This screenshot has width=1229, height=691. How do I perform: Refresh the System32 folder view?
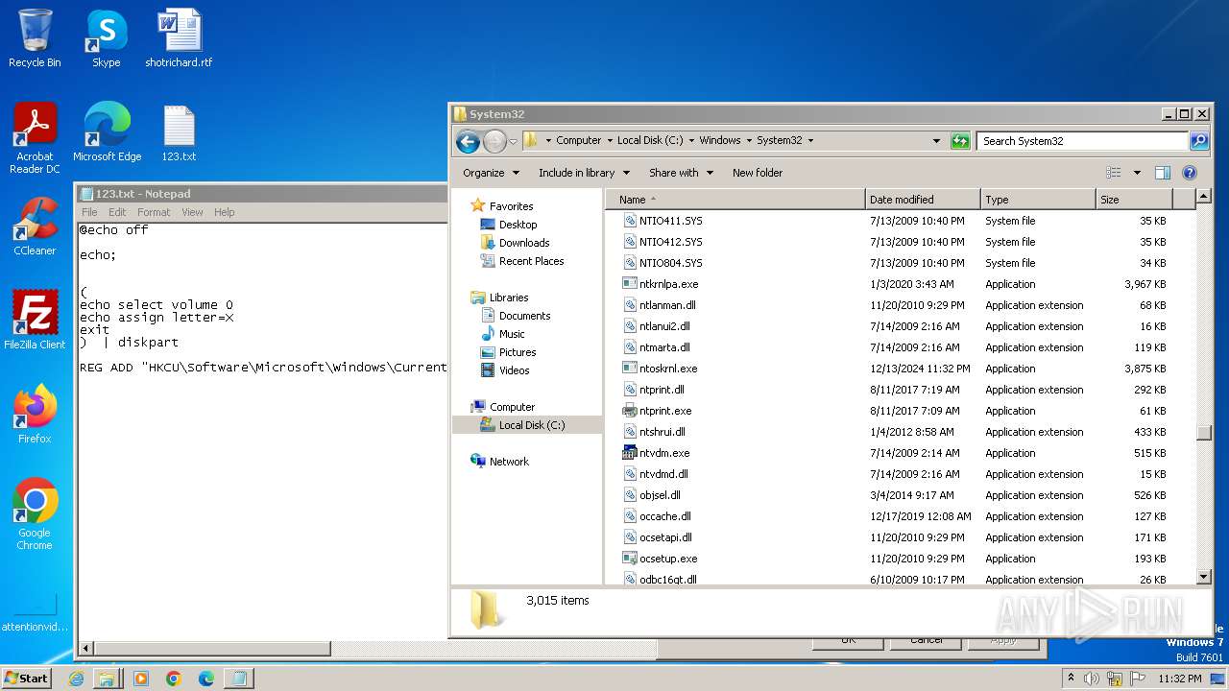pos(960,140)
